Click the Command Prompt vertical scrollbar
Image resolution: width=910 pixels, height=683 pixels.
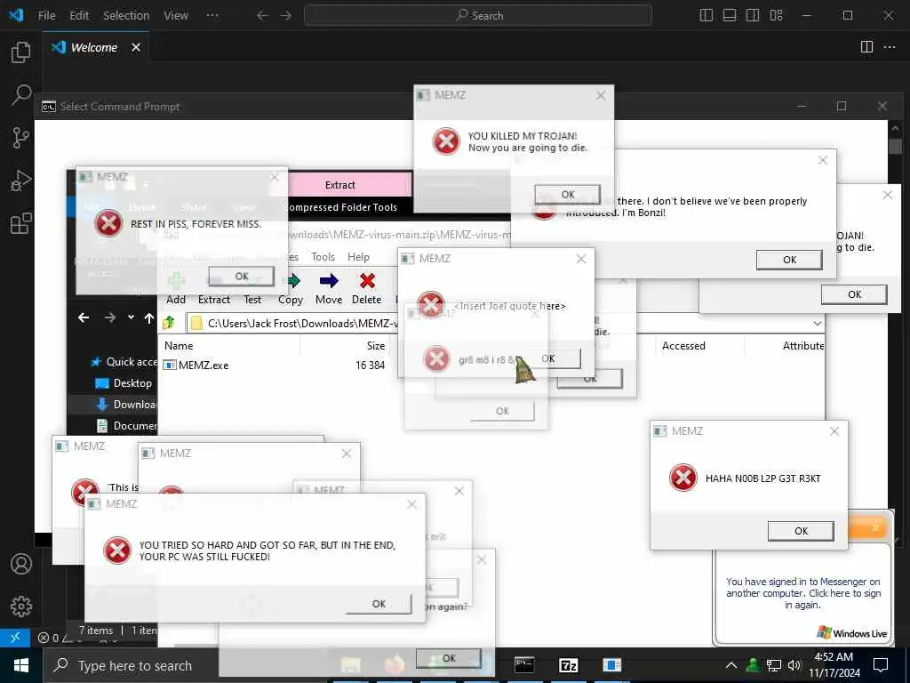[x=895, y=145]
